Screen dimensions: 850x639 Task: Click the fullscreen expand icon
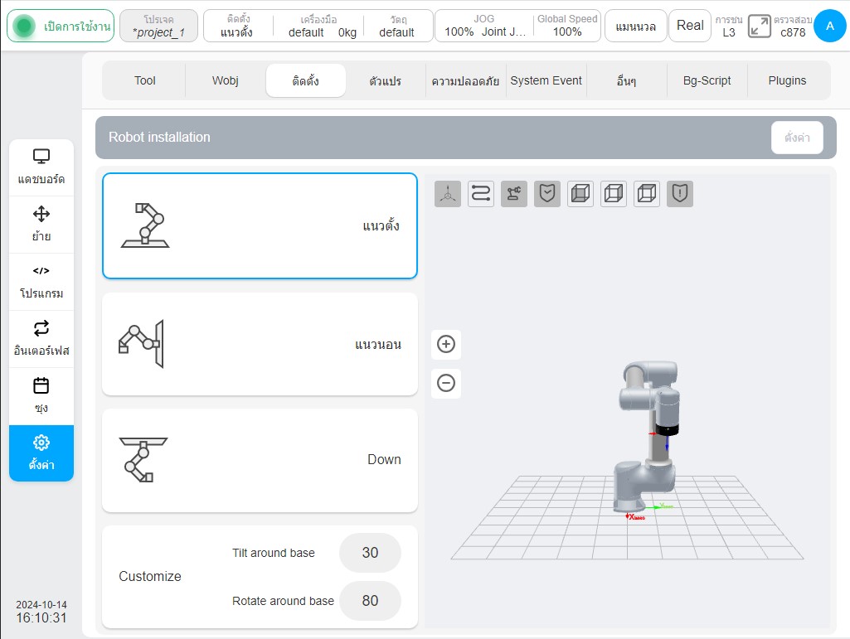coord(759,26)
